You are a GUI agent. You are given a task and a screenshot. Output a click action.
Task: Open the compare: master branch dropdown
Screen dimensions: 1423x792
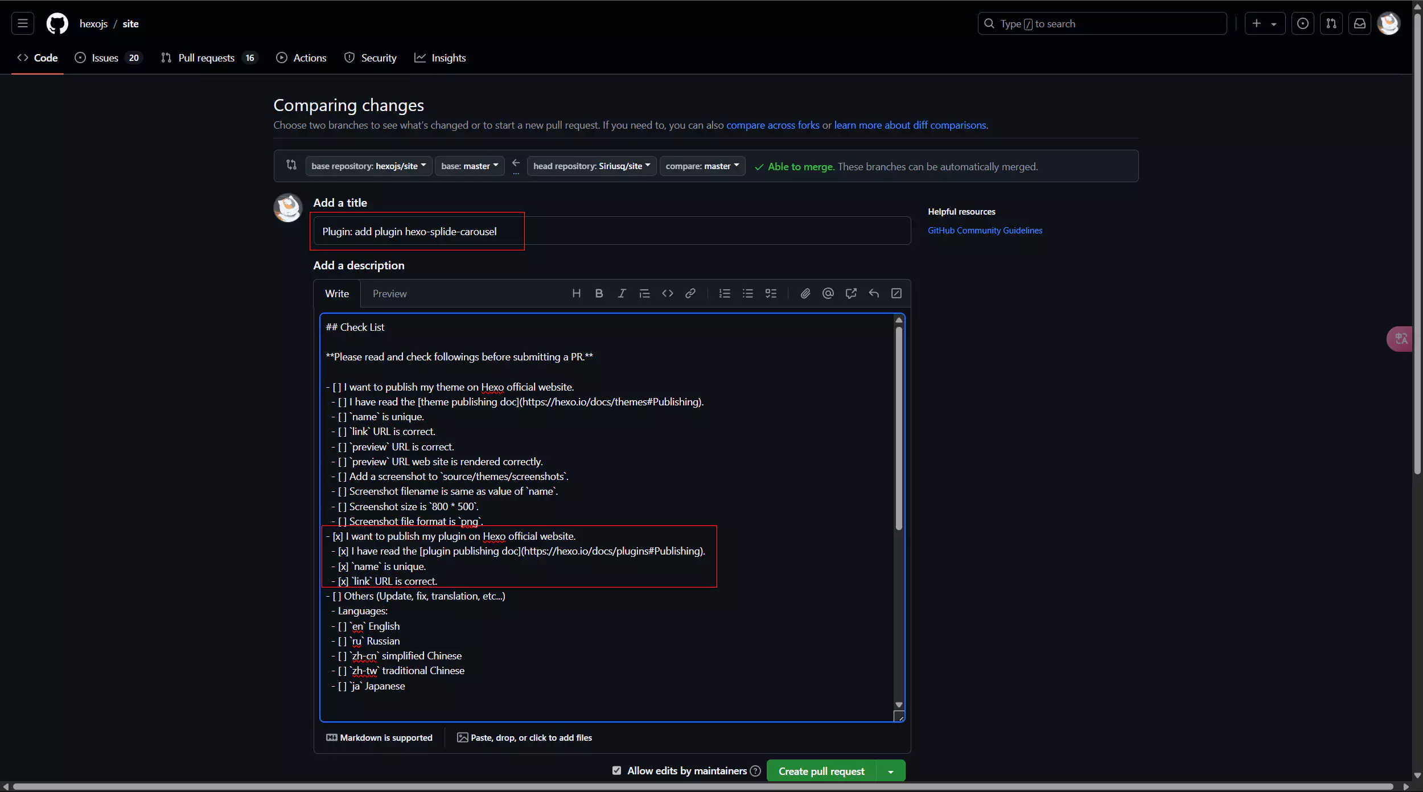(x=702, y=166)
